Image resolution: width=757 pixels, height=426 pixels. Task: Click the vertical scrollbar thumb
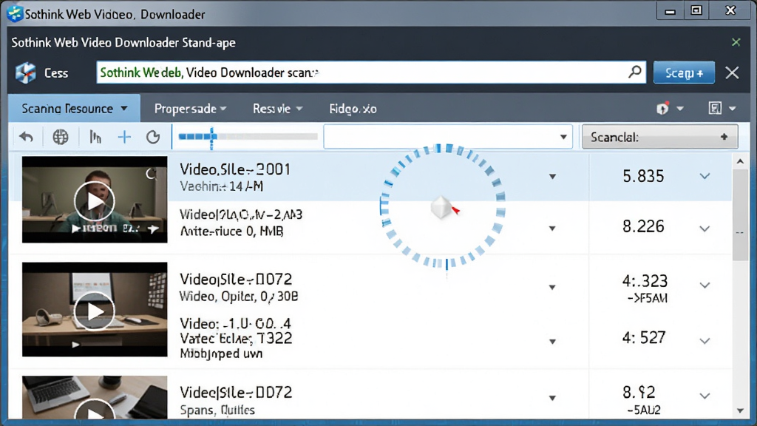(x=739, y=215)
